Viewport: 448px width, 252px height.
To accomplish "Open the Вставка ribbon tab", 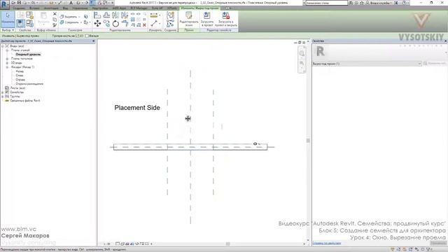I will click(34, 8).
